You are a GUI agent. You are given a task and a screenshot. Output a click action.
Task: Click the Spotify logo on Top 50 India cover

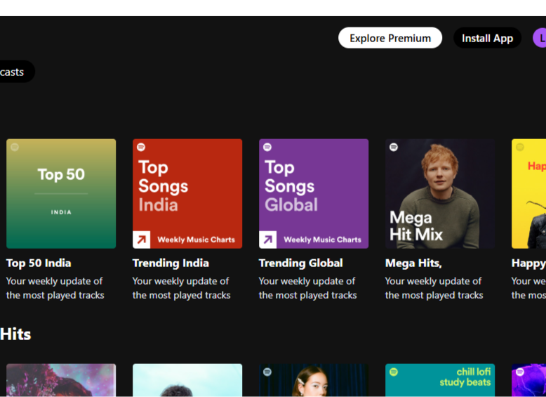[x=15, y=148]
